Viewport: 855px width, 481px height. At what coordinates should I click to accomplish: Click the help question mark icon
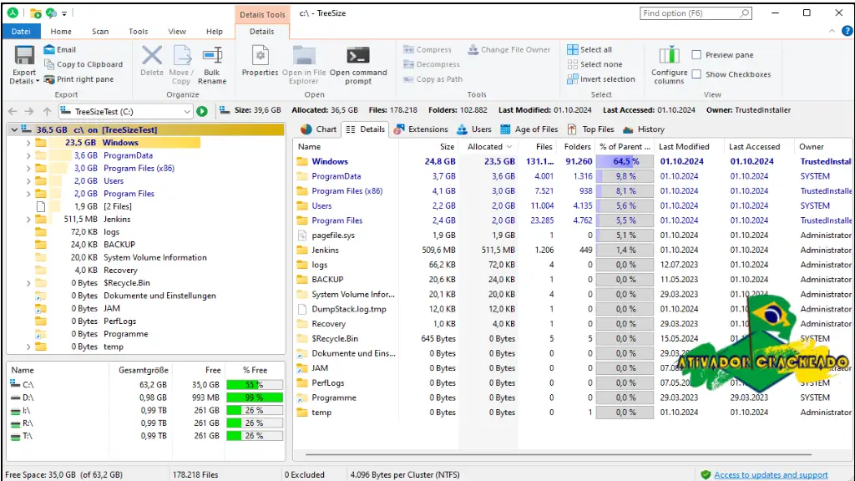pos(847,31)
